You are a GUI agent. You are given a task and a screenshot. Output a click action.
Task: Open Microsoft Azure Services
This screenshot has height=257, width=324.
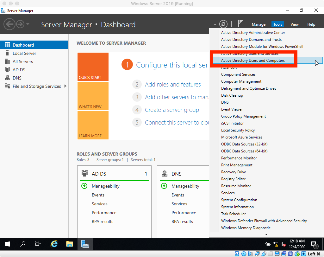click(241, 137)
